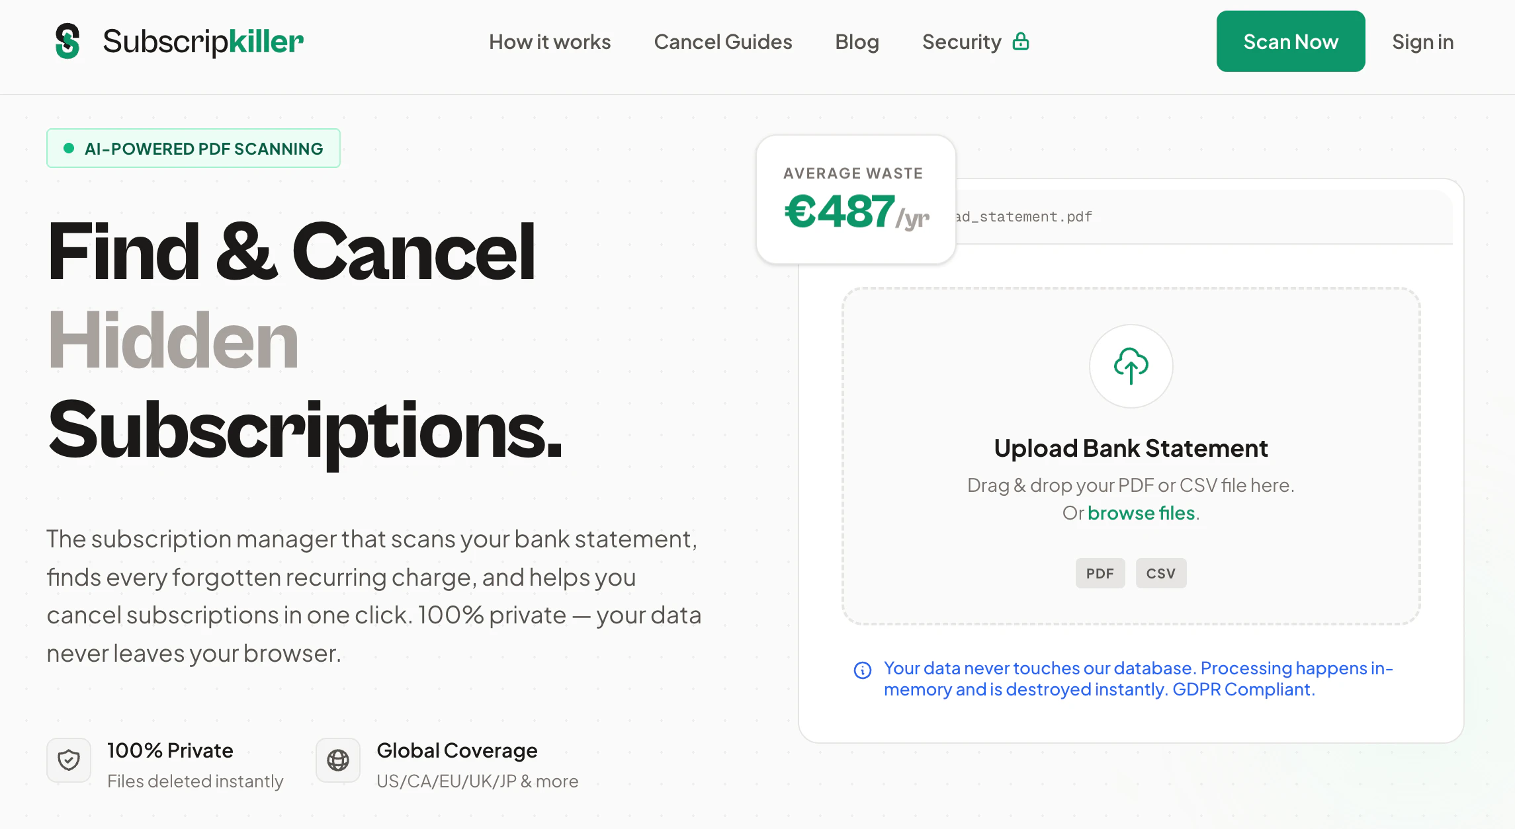Click the browse files link
Viewport: 1515px width, 829px height.
(1141, 513)
